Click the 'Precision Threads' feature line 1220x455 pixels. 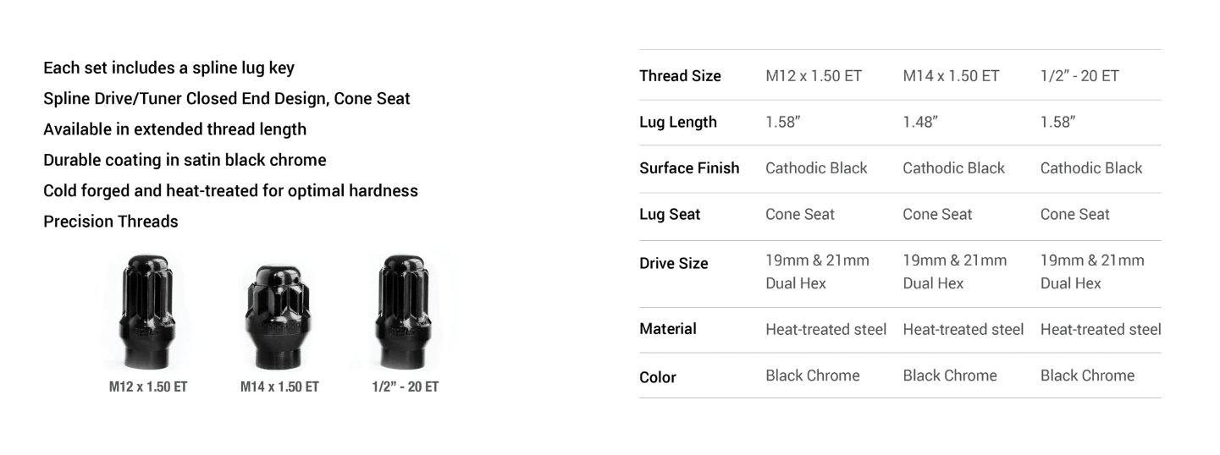[x=111, y=222]
